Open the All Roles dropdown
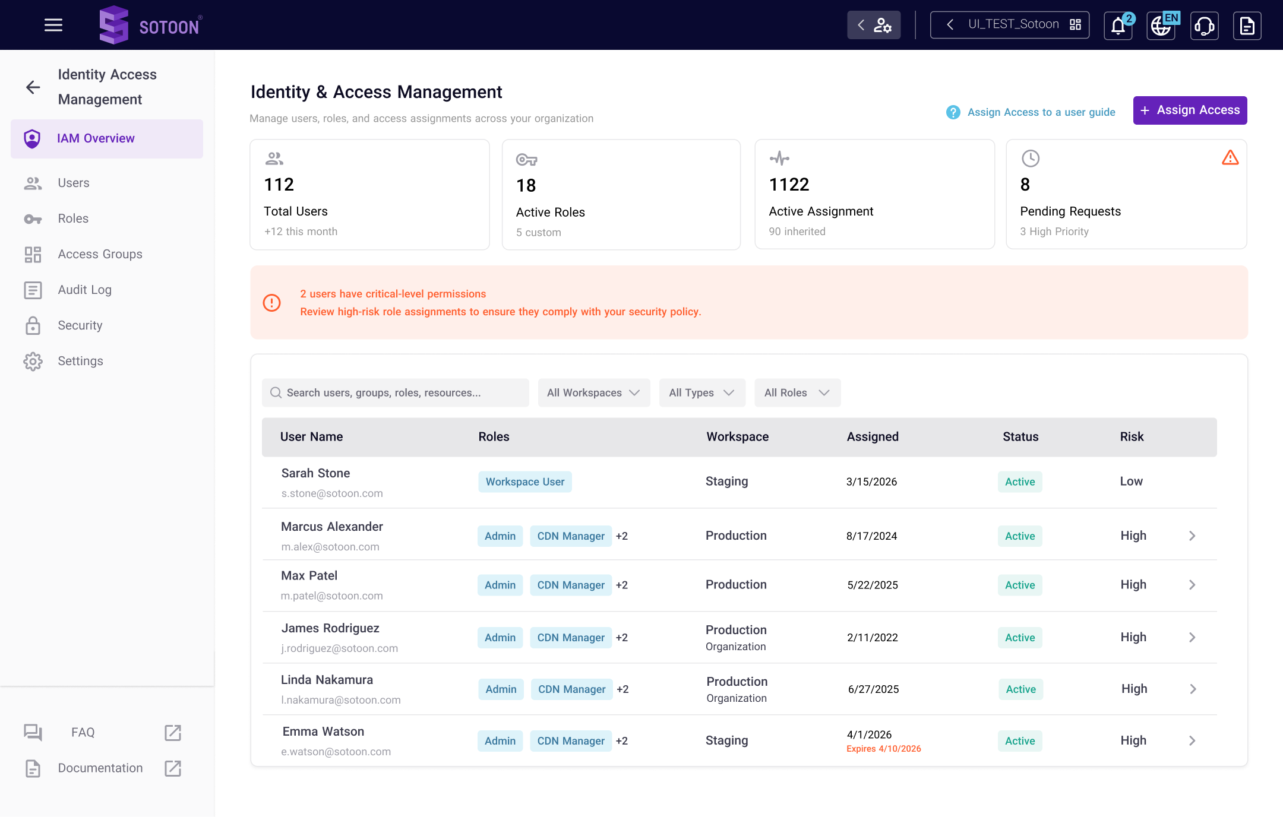 pyautogui.click(x=797, y=392)
